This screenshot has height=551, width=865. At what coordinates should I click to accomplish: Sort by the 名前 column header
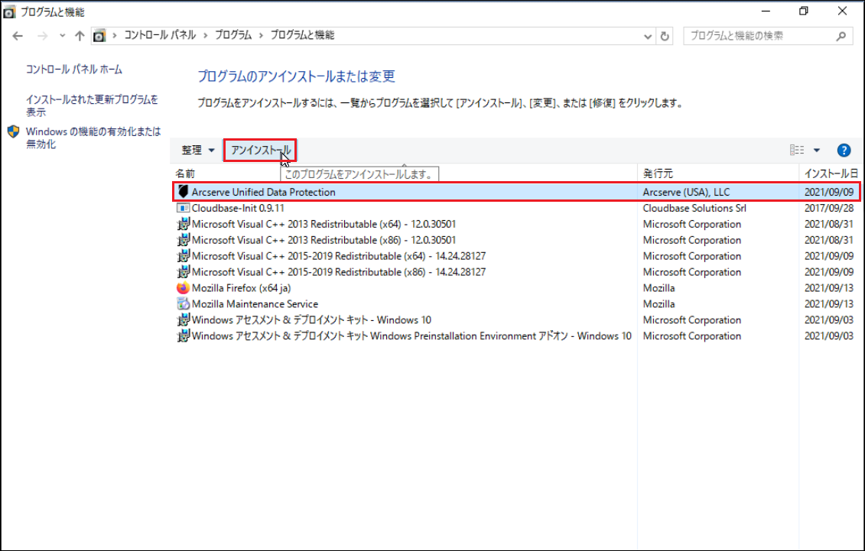tap(185, 173)
